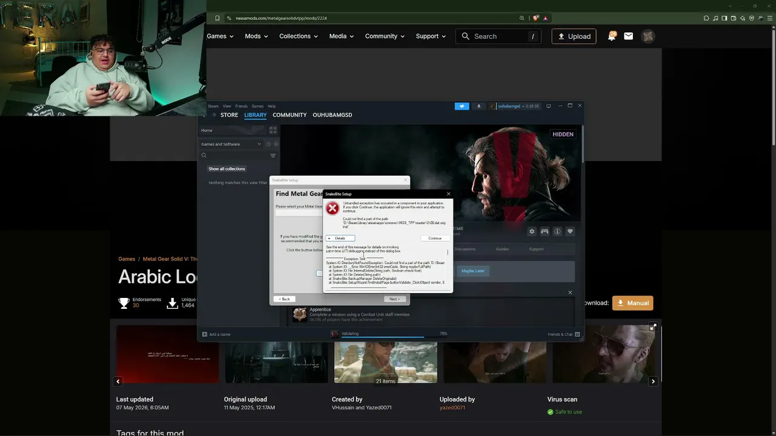The height and width of the screenshot is (436, 776).
Task: Click the Steam announcements megaphone button
Action: [x=462, y=106]
